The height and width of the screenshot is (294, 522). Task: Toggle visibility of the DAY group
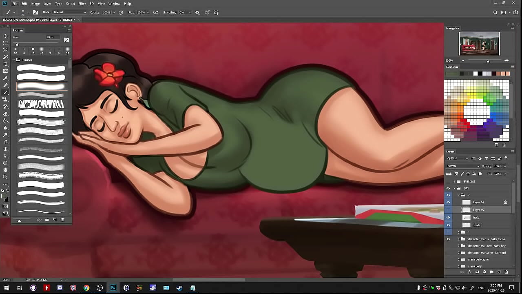(x=448, y=188)
